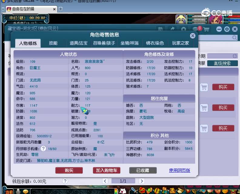The height and width of the screenshot is (194, 240).
Task: Open the 人物/修炼 tab
Action: 28,43
